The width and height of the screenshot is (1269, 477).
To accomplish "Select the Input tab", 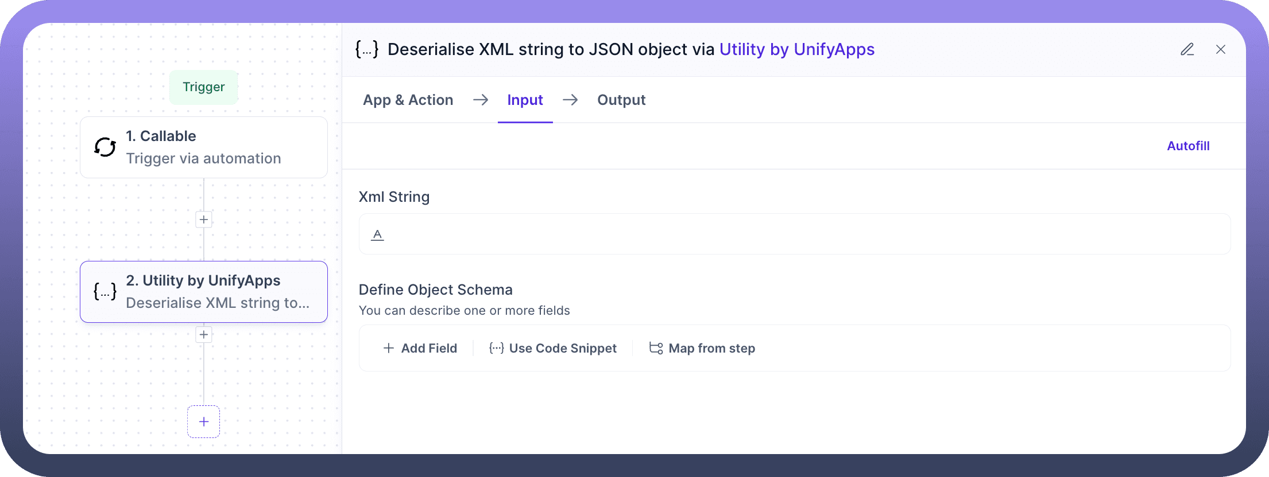I will click(x=525, y=100).
